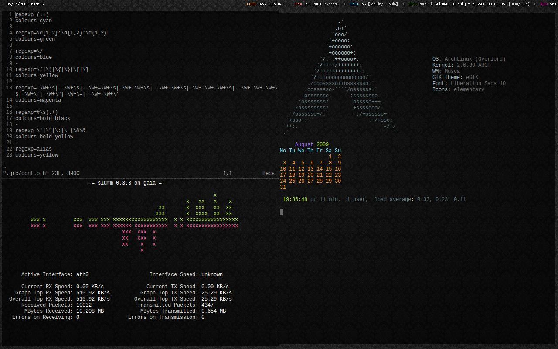Place cursor on vim line 1 regexp=(.+)
558x349 pixels.
(32, 14)
